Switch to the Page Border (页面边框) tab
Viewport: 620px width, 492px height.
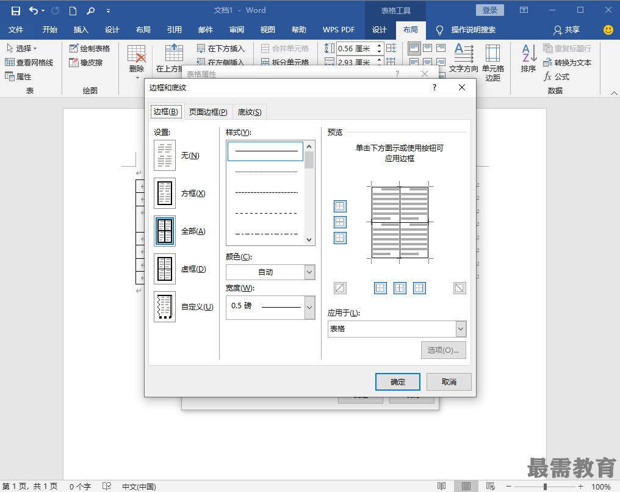pyautogui.click(x=208, y=112)
